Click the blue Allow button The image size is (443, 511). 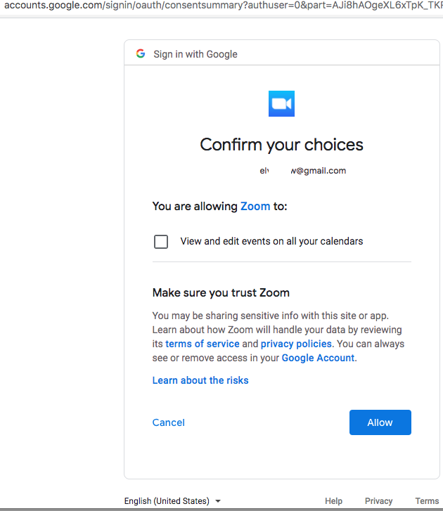tap(380, 422)
